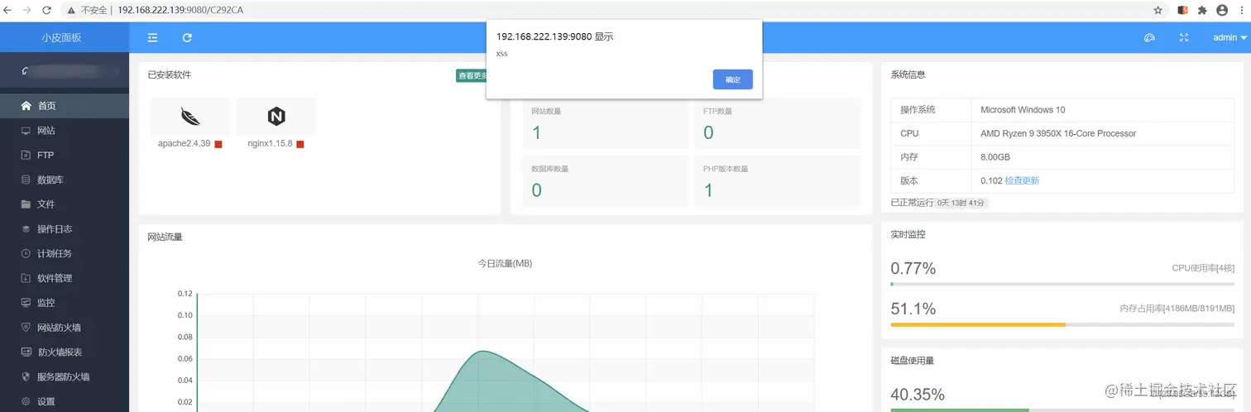Click the browser back arrow
This screenshot has width=1251, height=412.
click(8, 10)
